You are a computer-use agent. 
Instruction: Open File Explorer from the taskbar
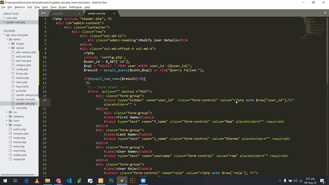48,180
